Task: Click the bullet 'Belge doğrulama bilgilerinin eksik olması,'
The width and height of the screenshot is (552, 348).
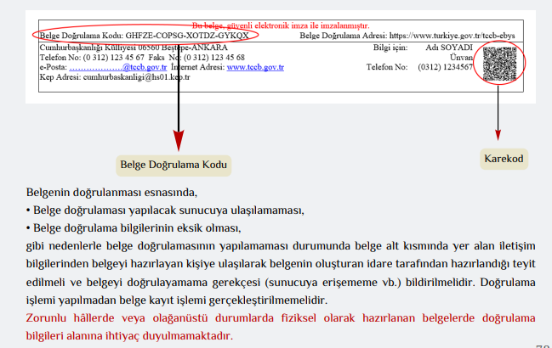Action: (x=134, y=228)
